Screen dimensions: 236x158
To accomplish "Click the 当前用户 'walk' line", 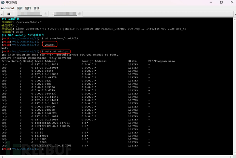I will click(12, 32).
